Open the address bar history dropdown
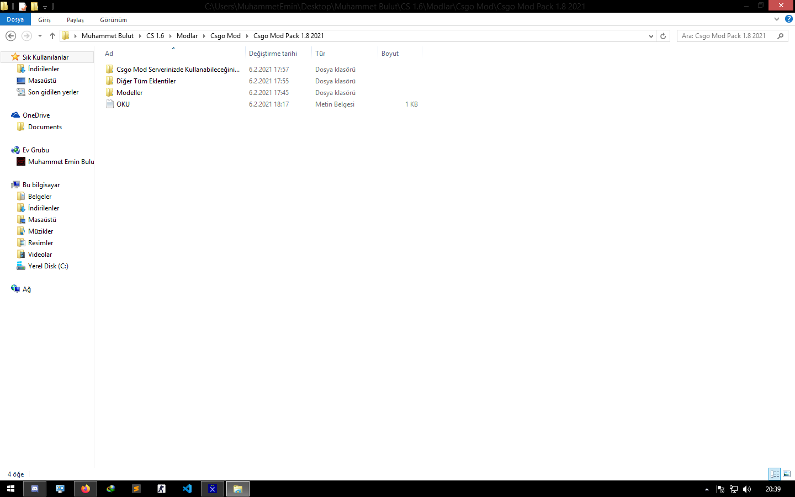The width and height of the screenshot is (795, 497). pos(651,36)
